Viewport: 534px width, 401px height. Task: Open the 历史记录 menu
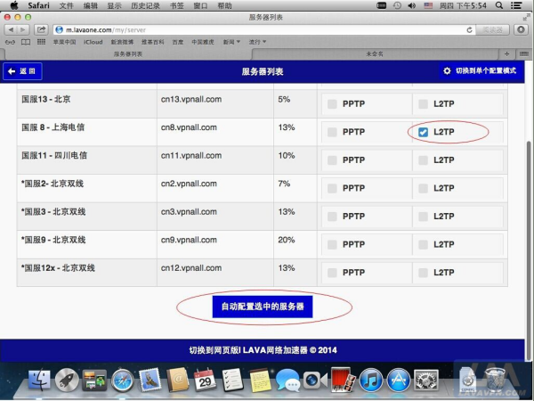[x=145, y=5]
